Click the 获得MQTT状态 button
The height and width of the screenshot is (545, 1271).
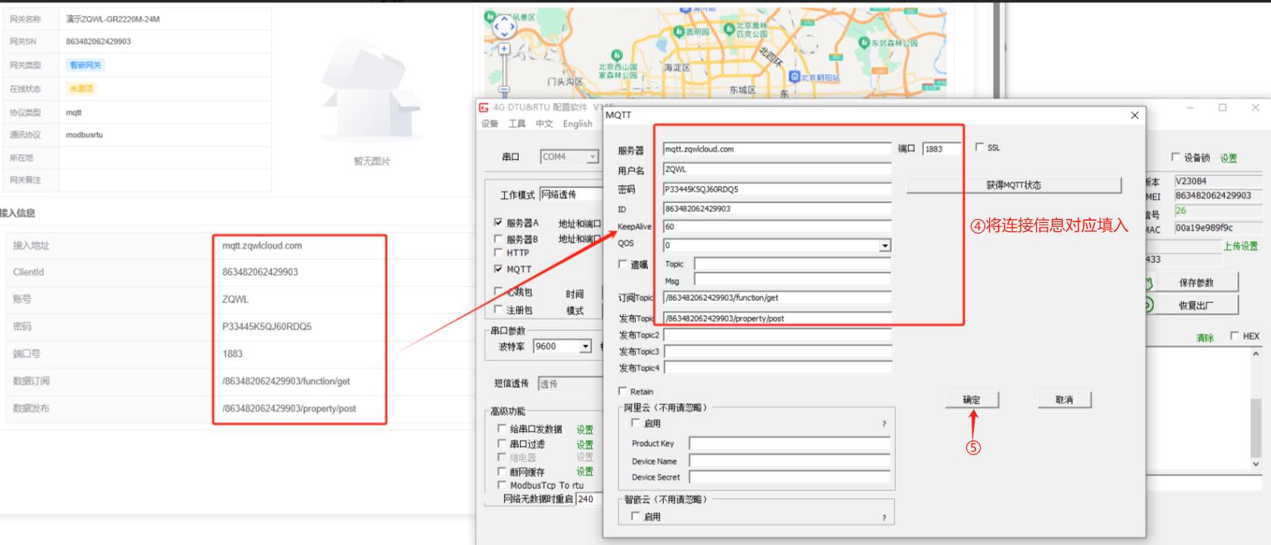[1014, 185]
